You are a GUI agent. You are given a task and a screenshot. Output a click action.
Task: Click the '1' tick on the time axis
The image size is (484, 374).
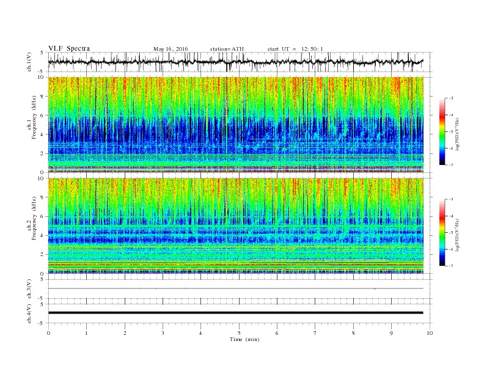pyautogui.click(x=86, y=333)
